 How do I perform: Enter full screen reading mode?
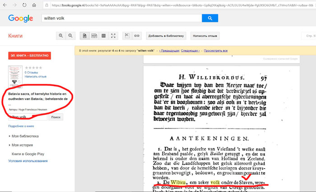113,36
